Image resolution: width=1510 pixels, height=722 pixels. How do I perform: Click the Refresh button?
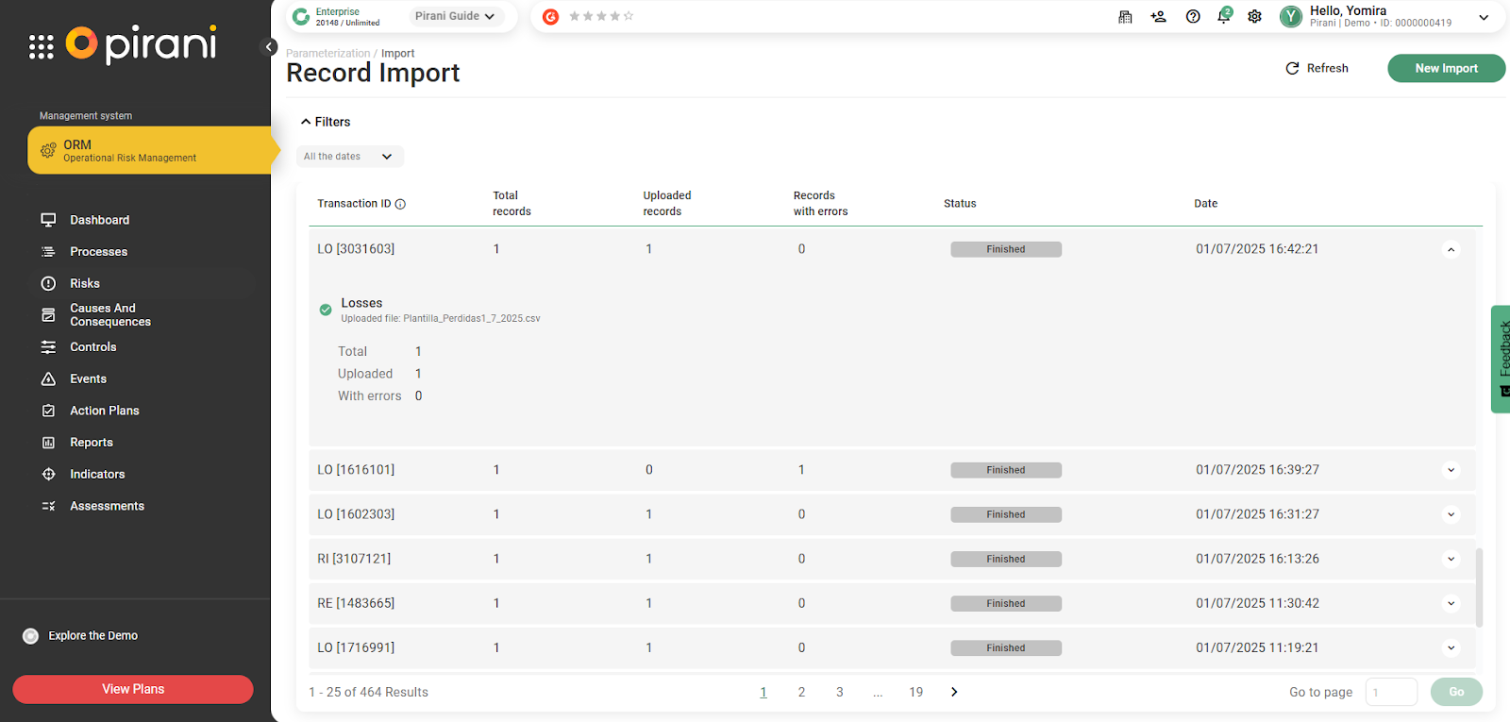click(x=1317, y=68)
